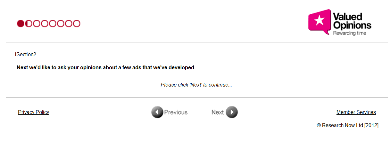This screenshot has width=390, height=144.
Task: Click the fifth progress circle
Action: [x=53, y=24]
